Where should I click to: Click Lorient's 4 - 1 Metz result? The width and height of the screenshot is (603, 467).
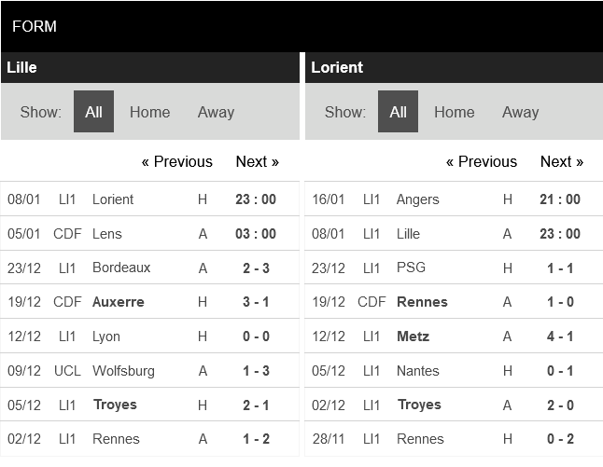(x=559, y=337)
